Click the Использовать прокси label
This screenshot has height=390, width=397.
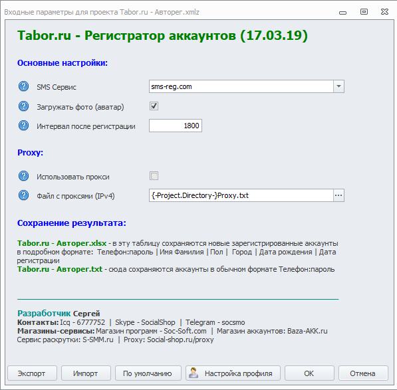coord(73,177)
